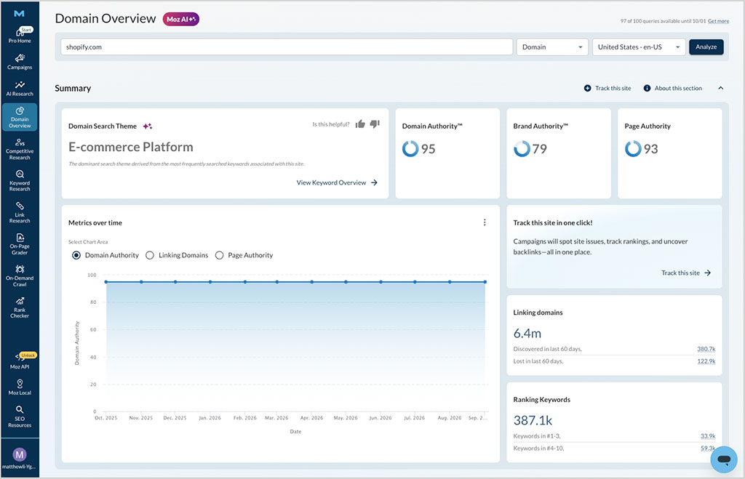Click the 387.1k ranking keywords value
The image size is (745, 479).
[533, 420]
